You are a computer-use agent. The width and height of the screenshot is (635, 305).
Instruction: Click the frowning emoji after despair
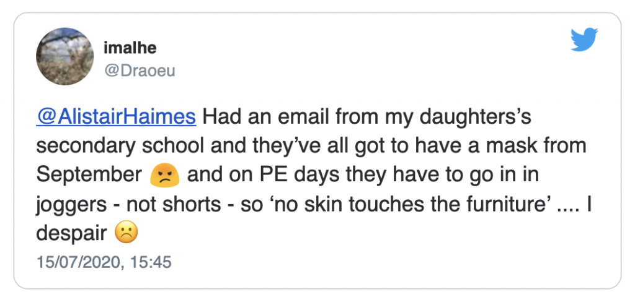(x=127, y=233)
